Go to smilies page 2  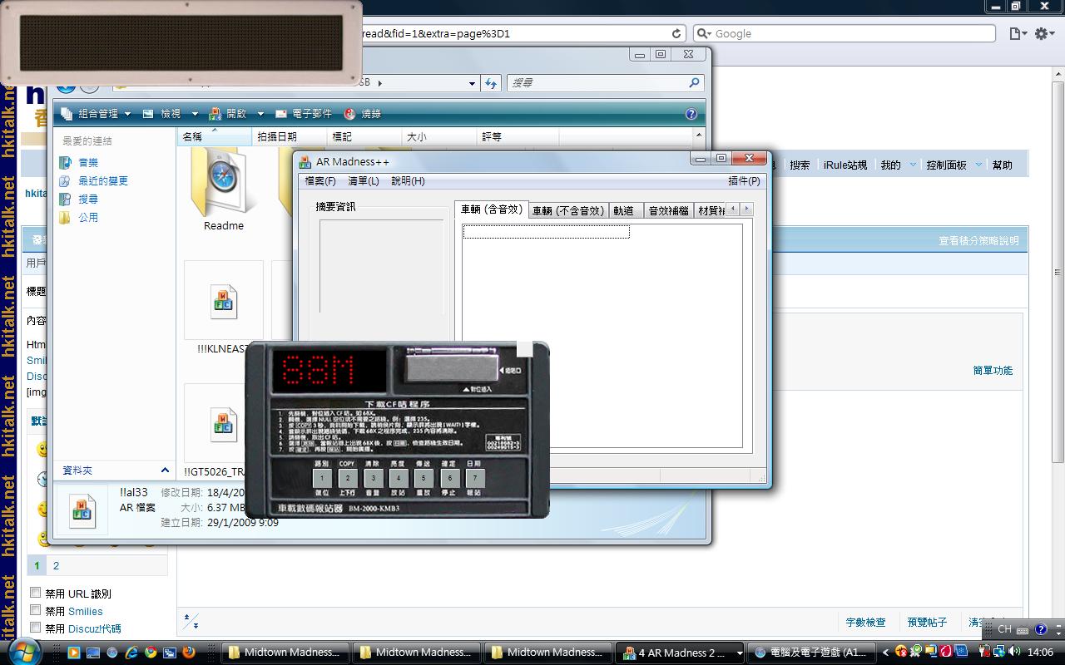[x=56, y=566]
